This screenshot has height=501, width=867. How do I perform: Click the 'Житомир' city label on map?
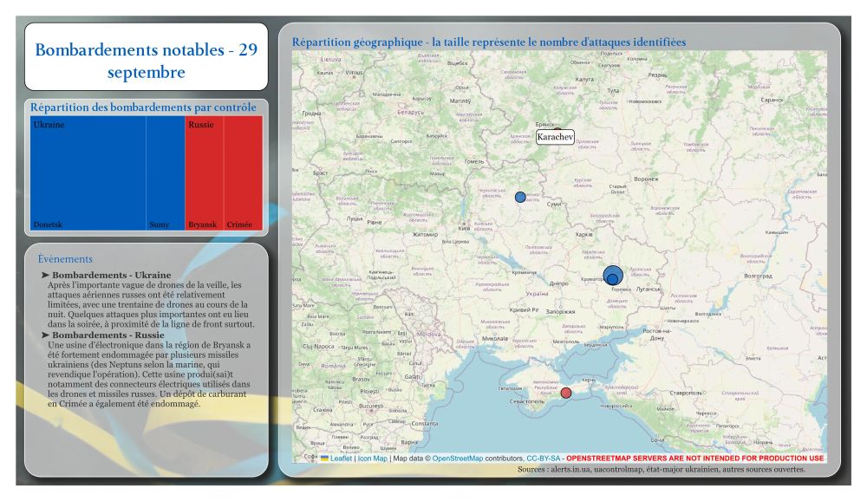[x=425, y=234]
